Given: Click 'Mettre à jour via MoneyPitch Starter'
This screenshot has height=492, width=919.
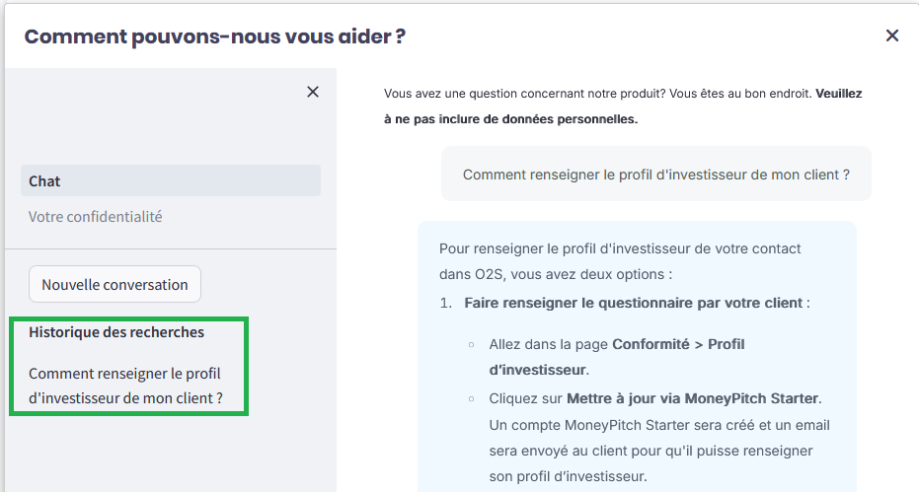Looking at the screenshot, I should coord(693,398).
